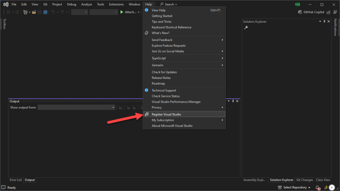Click the New Project toolbar icon
Screen dimensions: 340x191
pyautogui.click(x=25, y=12)
